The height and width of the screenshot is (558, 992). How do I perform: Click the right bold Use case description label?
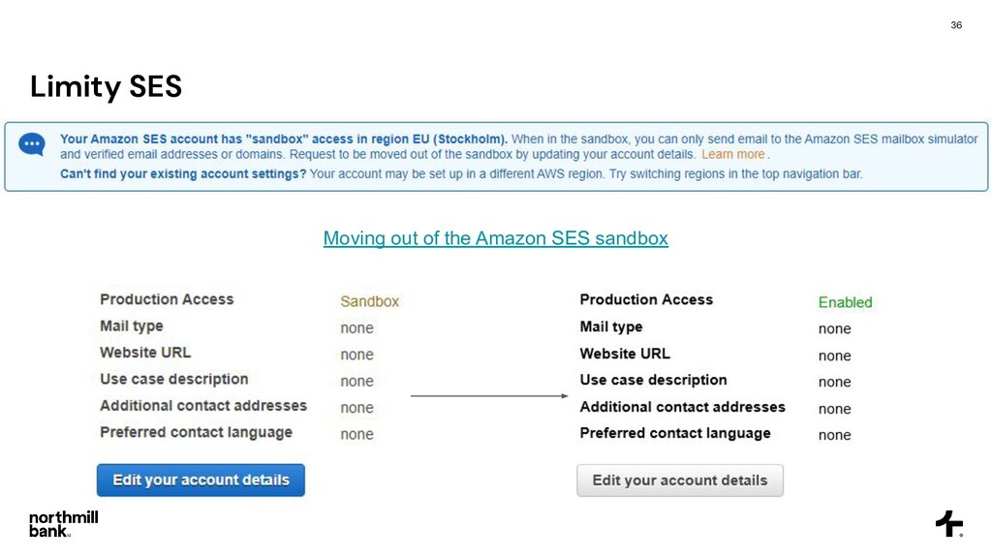click(x=653, y=380)
